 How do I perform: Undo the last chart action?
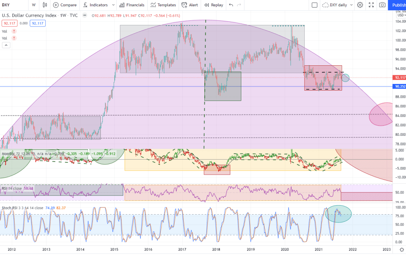pyautogui.click(x=231, y=5)
